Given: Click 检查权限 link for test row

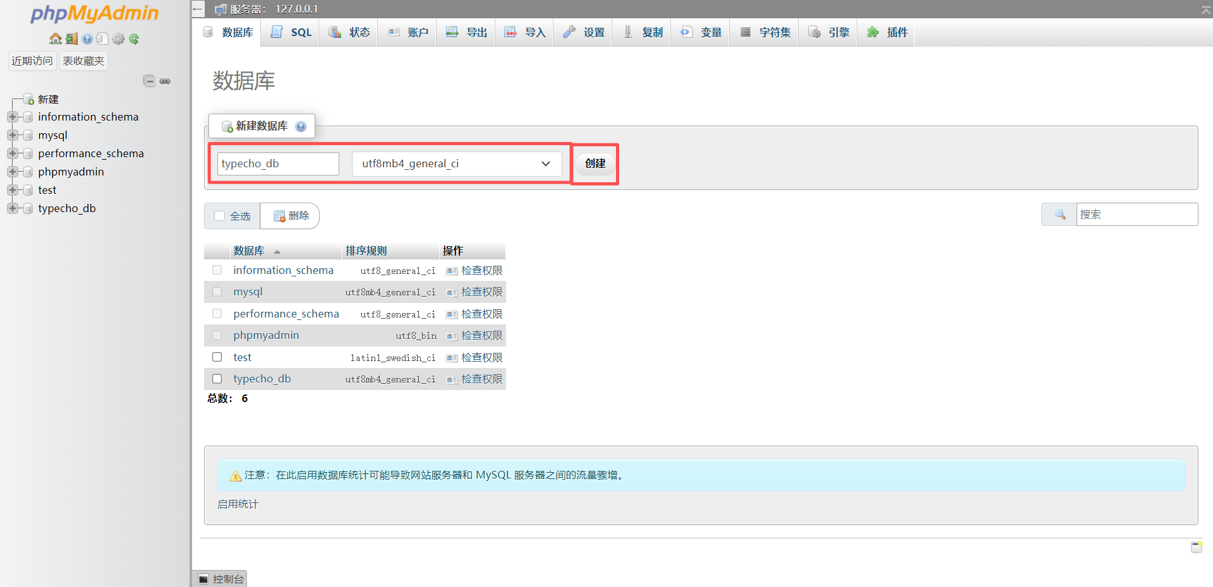Looking at the screenshot, I should pos(481,357).
